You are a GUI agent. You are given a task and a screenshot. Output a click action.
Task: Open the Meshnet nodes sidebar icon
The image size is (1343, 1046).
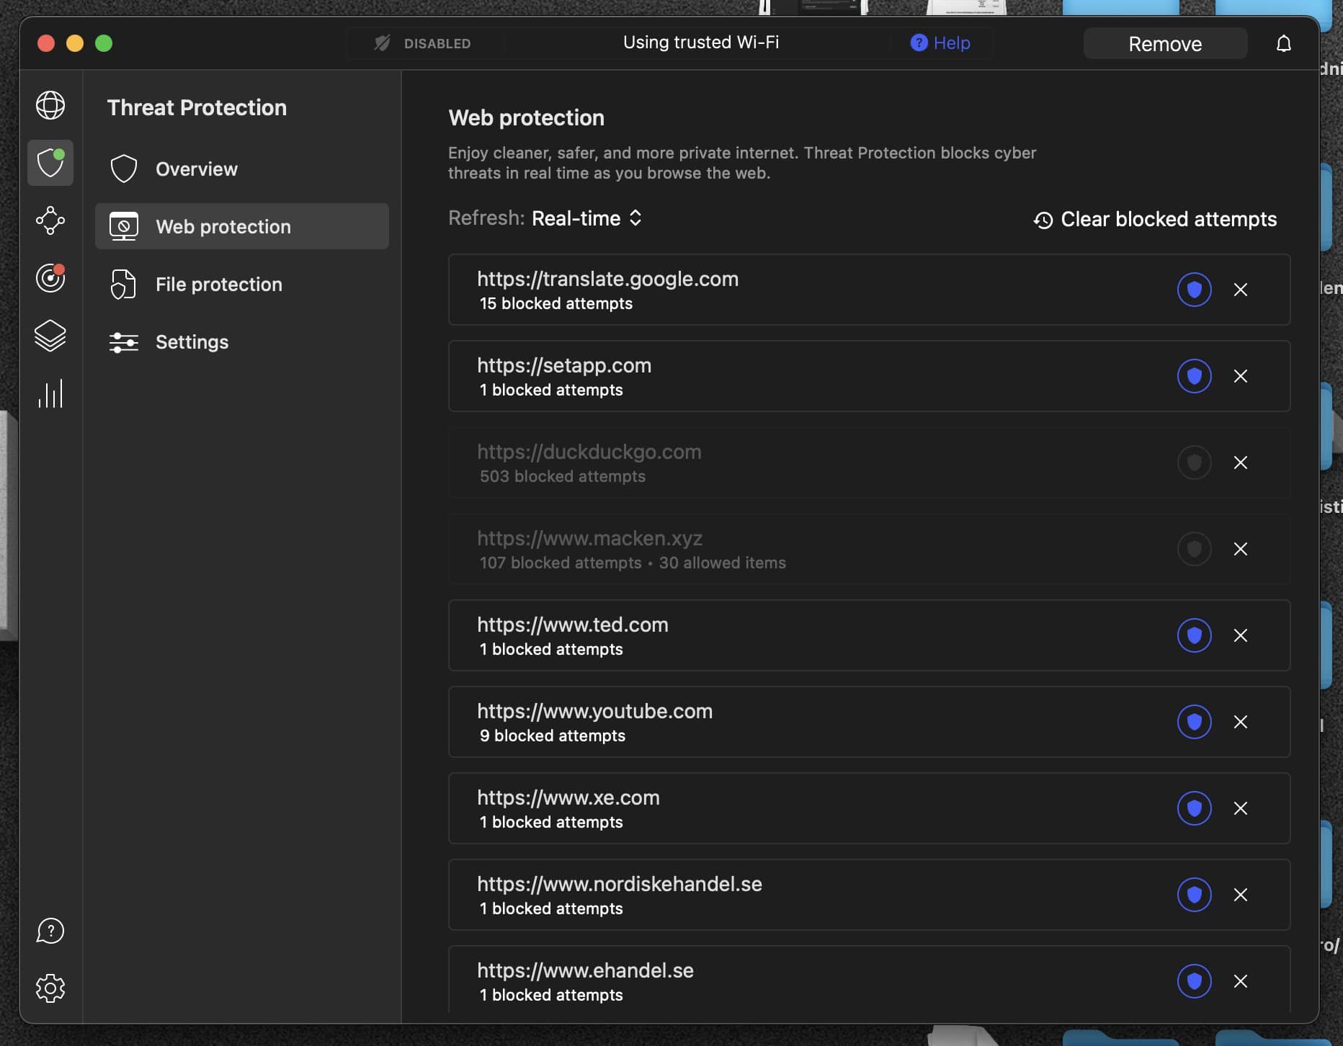pos(50,220)
